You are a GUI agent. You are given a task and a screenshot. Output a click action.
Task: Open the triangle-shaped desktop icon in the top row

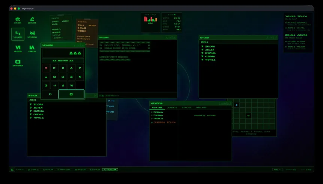click(32, 20)
